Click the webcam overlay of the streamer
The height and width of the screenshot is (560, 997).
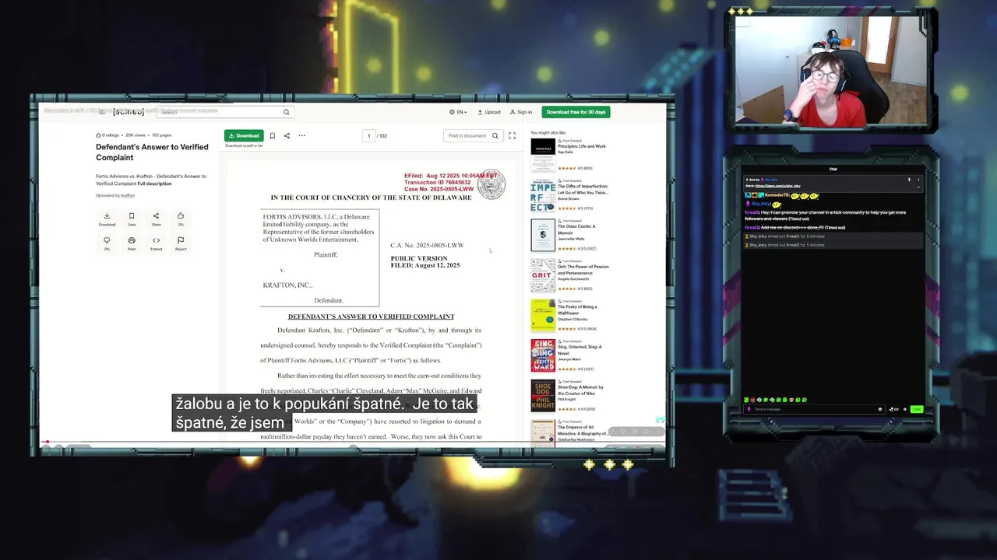click(x=831, y=72)
